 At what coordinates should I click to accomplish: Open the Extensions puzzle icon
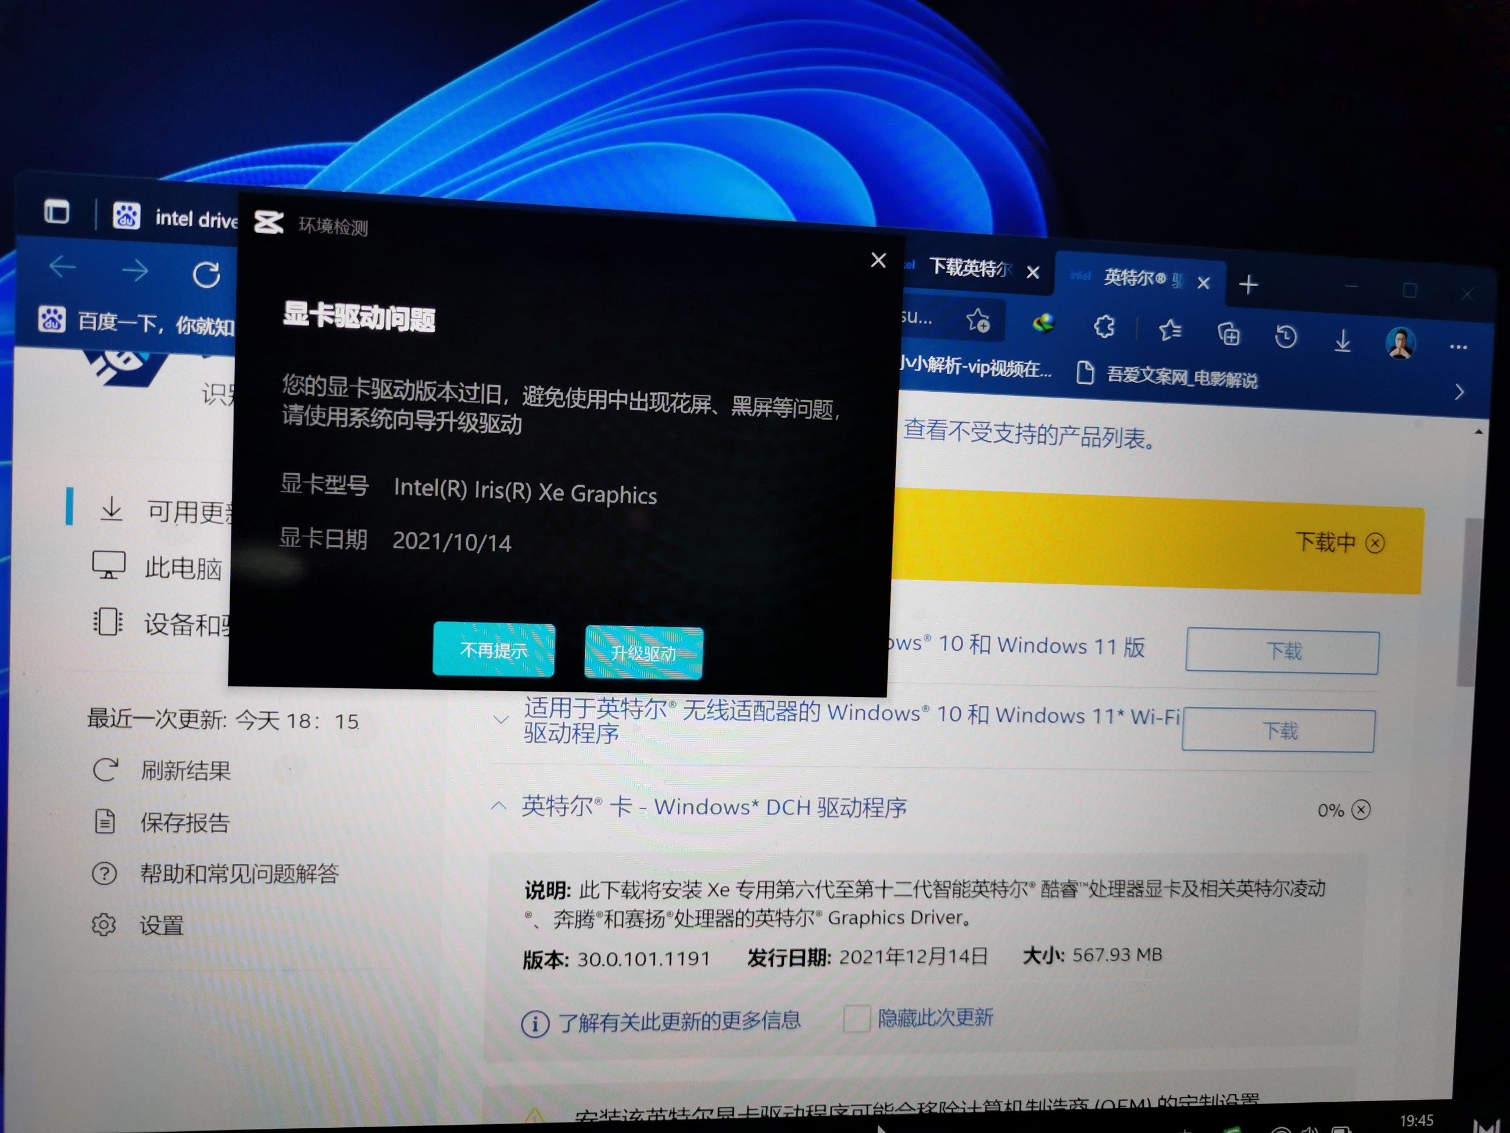click(1104, 327)
